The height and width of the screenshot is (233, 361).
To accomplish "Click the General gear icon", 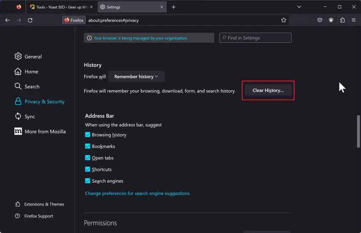I will pyautogui.click(x=18, y=56).
